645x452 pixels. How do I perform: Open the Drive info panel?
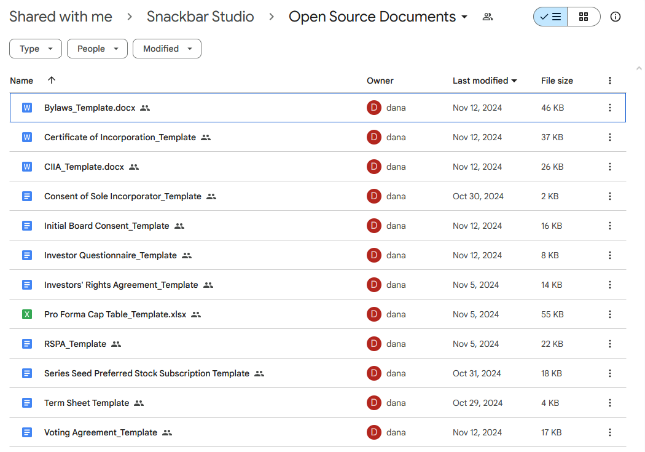(x=616, y=17)
